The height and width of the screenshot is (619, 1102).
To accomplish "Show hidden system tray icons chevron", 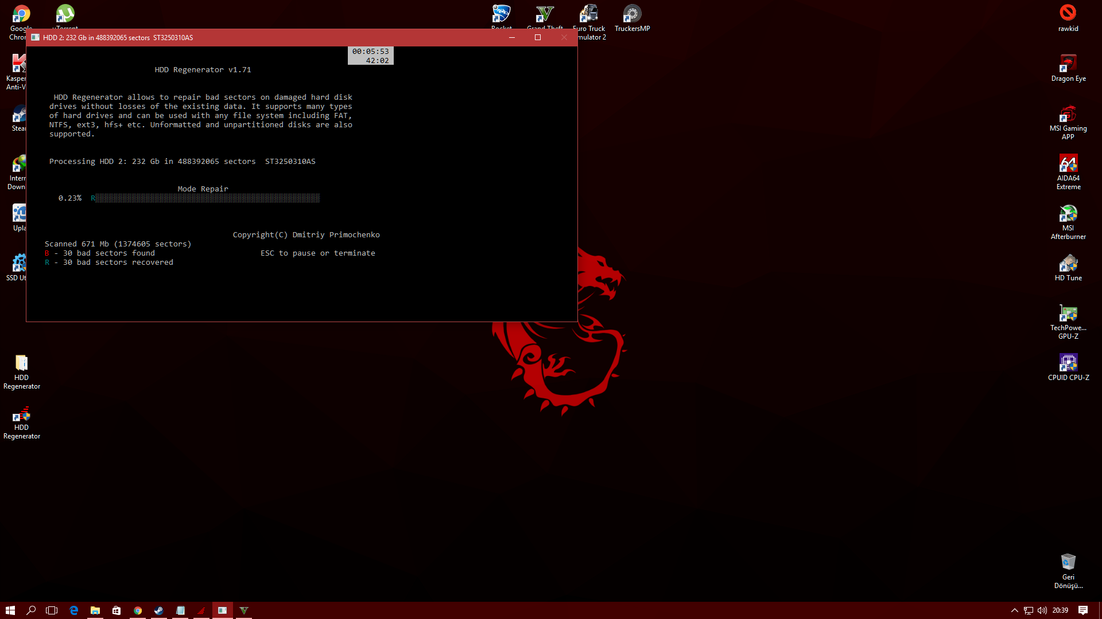I will pyautogui.click(x=1015, y=610).
